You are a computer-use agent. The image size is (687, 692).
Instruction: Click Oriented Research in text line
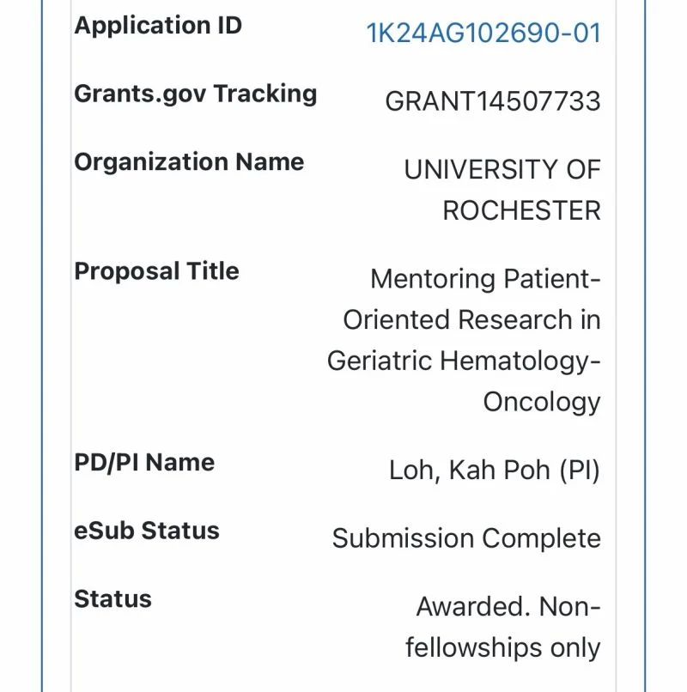(x=471, y=319)
